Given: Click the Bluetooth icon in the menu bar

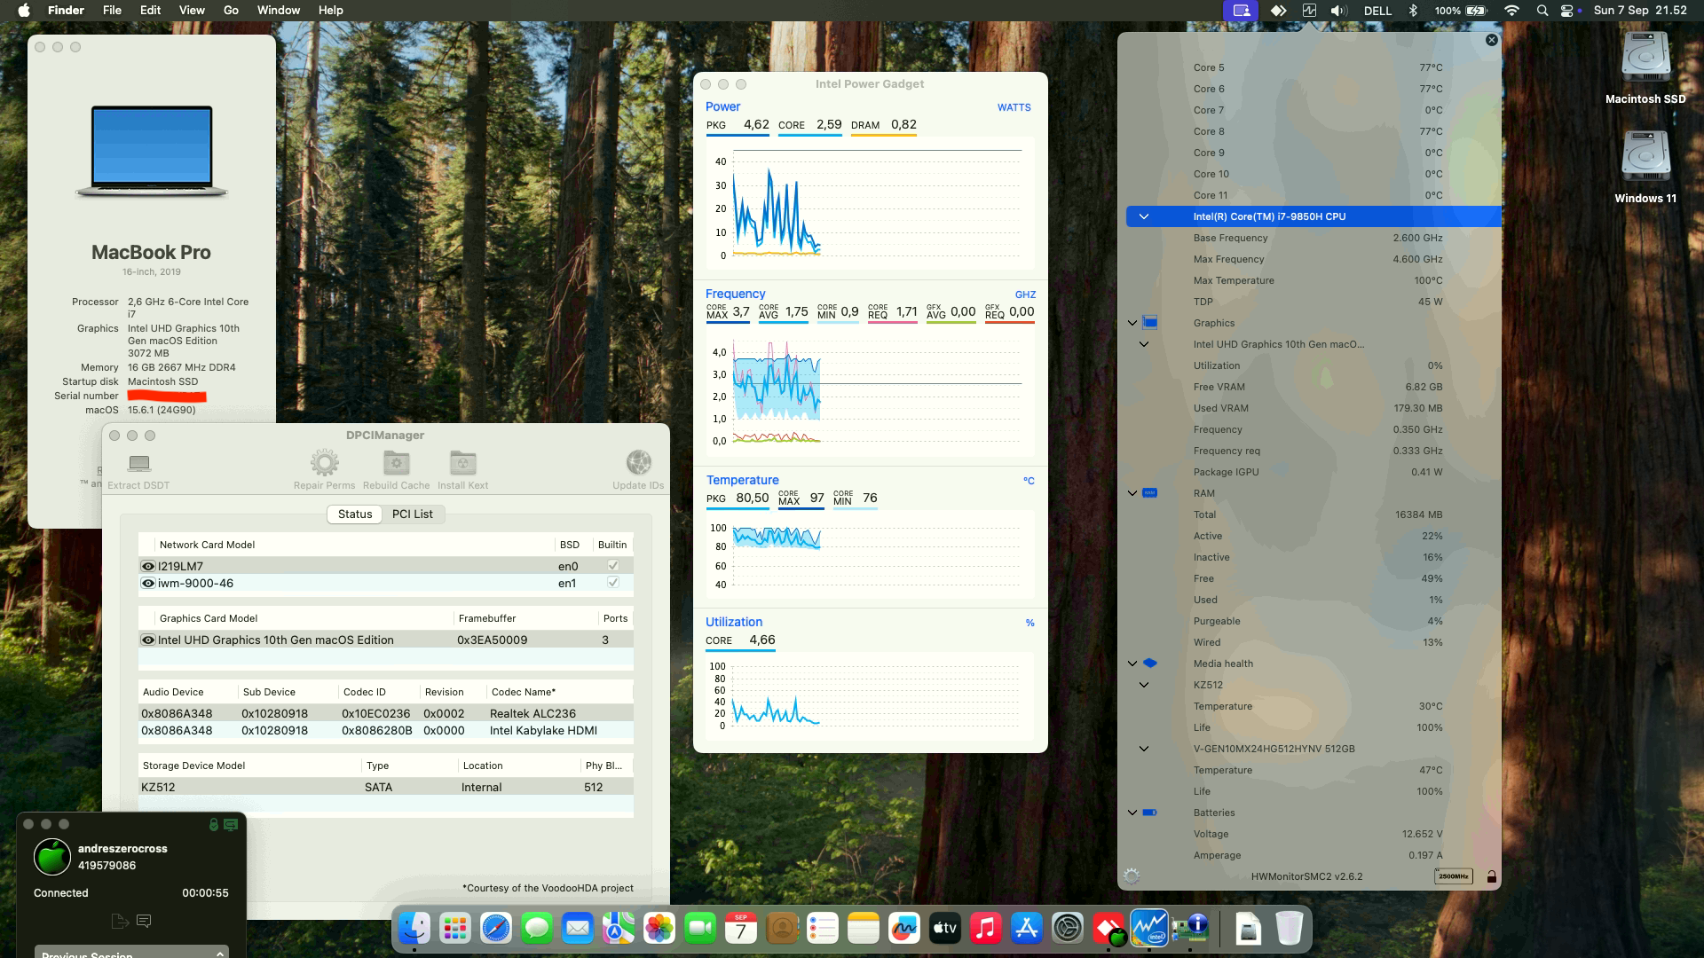Looking at the screenshot, I should pyautogui.click(x=1414, y=11).
